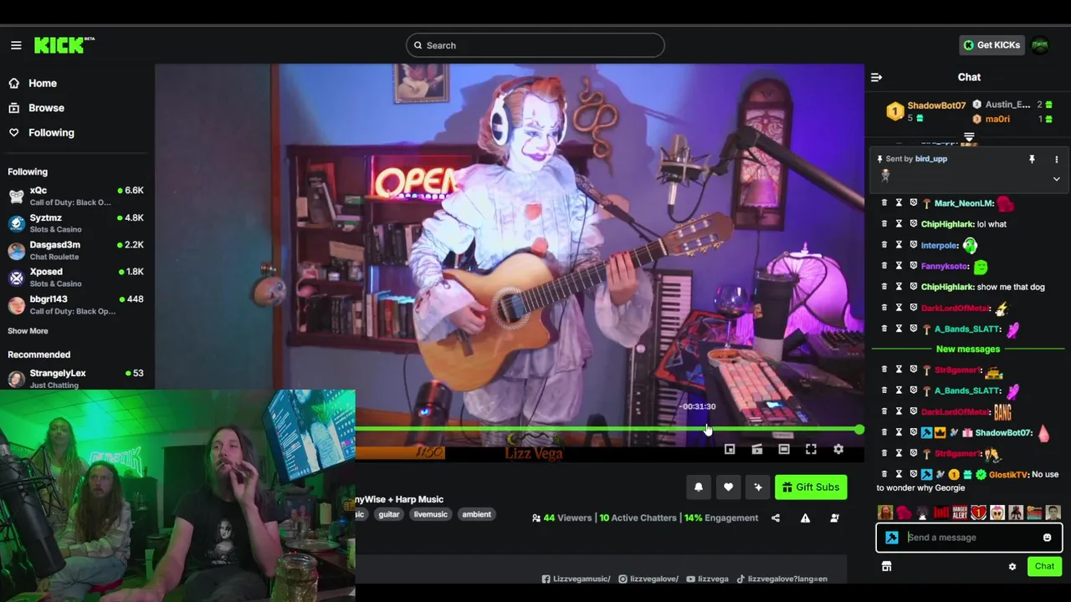Delete Fannyksoto message with trash icon
The height and width of the screenshot is (602, 1071).
(884, 266)
